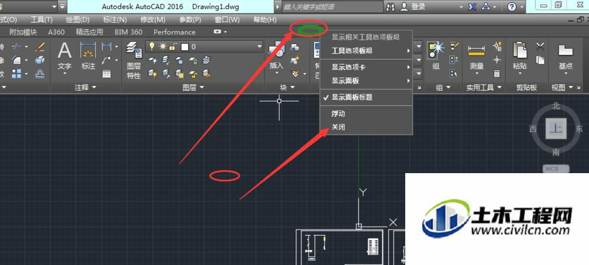Viewport: 589px width, 265px height.
Task: Click the Create Block icon
Action: pos(295,47)
